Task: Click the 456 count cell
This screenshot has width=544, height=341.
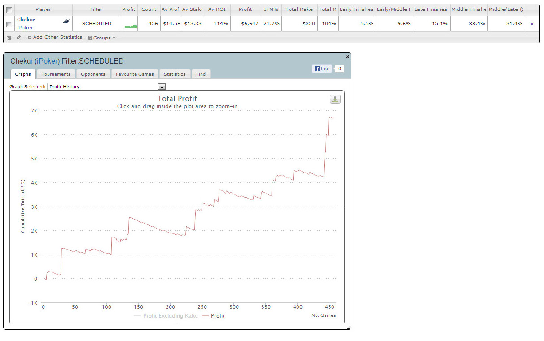Action: click(x=149, y=24)
